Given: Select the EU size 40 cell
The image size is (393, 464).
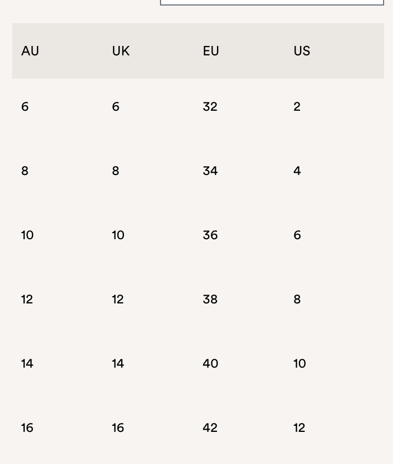Looking at the screenshot, I should pyautogui.click(x=210, y=364).
